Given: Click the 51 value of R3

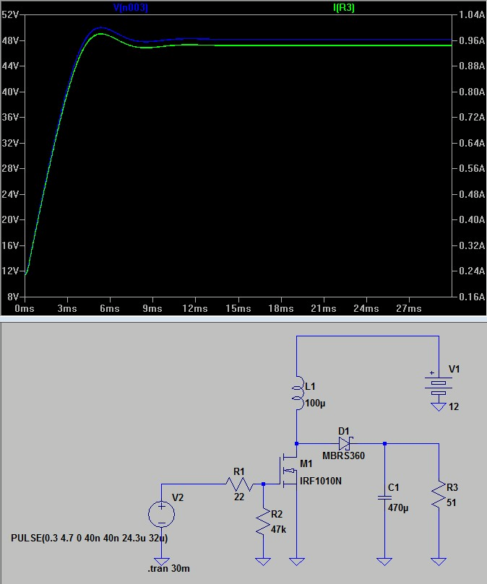Looking at the screenshot, I should click(x=451, y=503).
